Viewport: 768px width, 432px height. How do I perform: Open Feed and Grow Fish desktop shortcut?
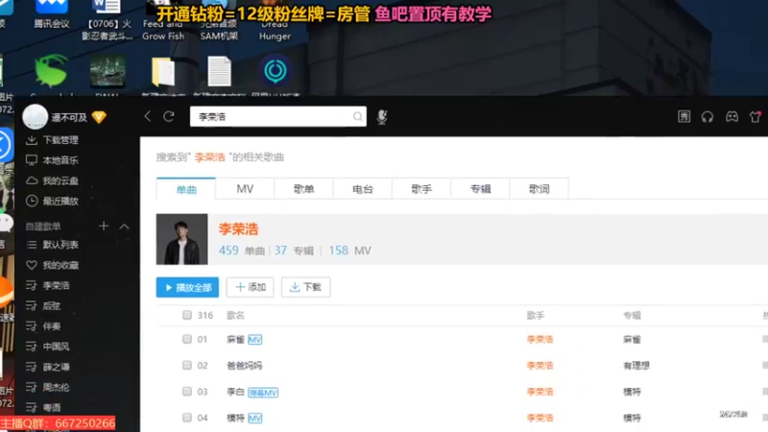(163, 19)
